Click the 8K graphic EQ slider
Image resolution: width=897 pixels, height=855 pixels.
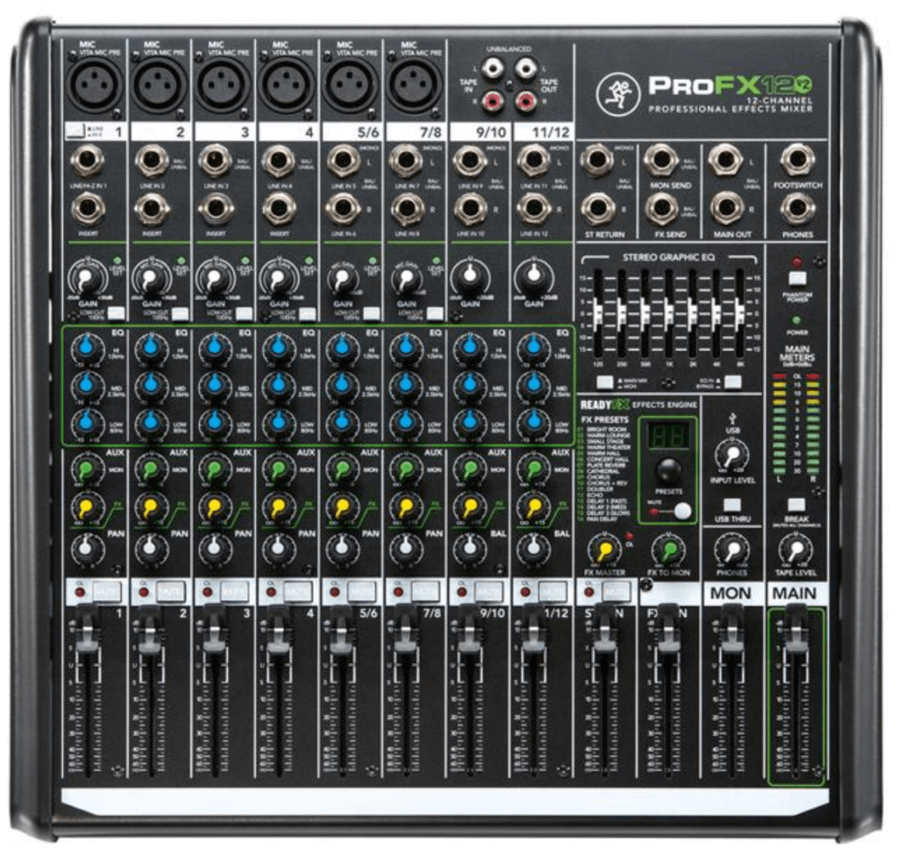coord(740,312)
